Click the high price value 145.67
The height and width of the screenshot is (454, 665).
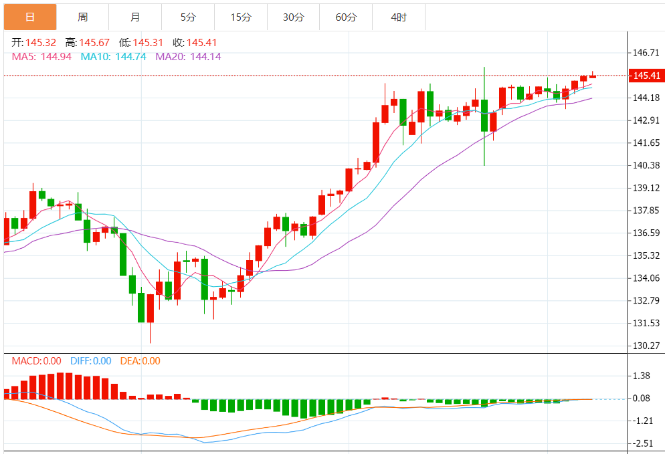click(x=94, y=42)
